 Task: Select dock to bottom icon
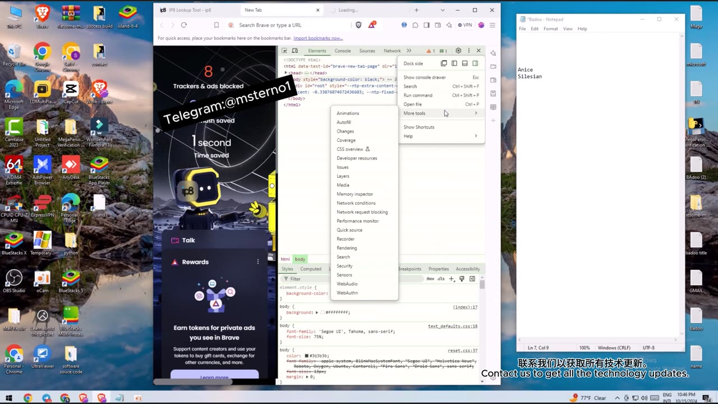tap(464, 63)
